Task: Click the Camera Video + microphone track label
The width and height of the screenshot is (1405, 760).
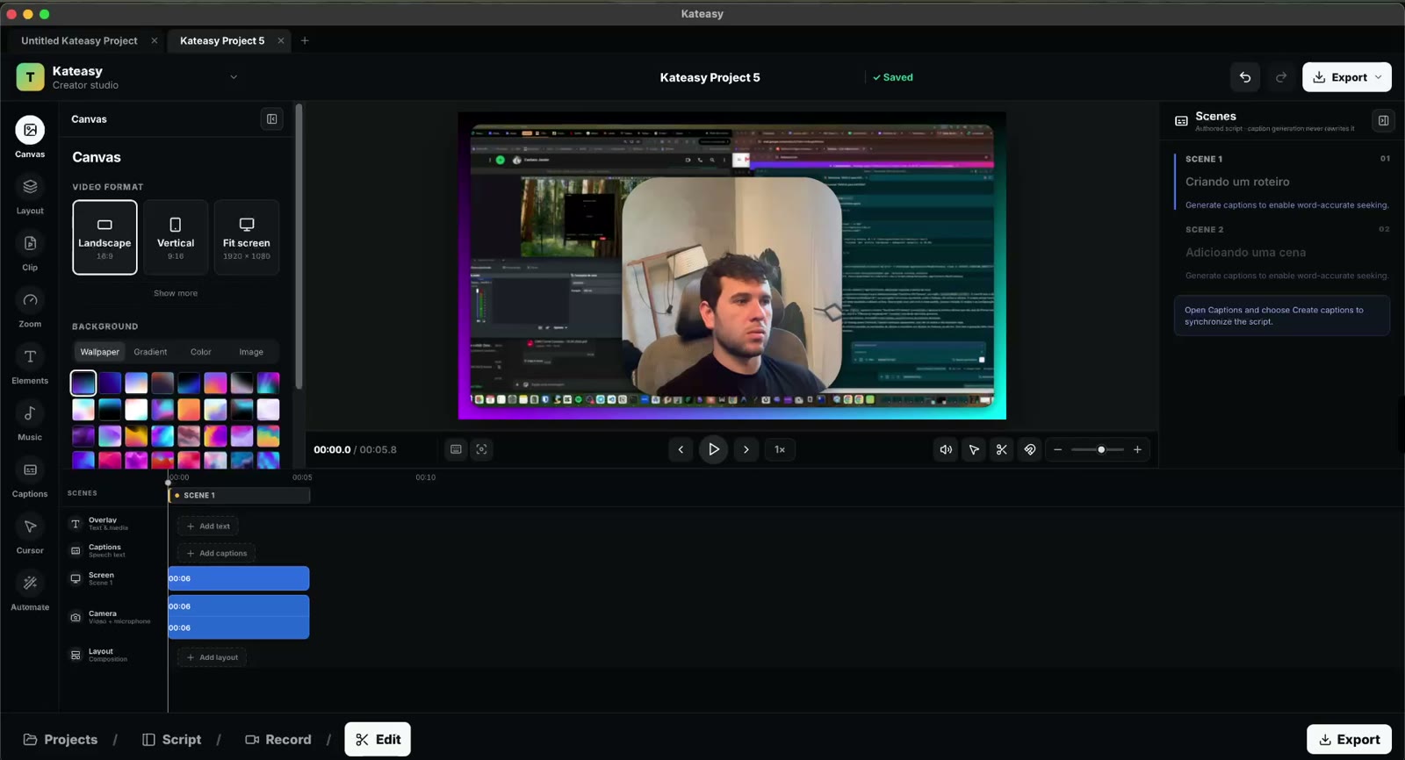Action: [x=111, y=617]
